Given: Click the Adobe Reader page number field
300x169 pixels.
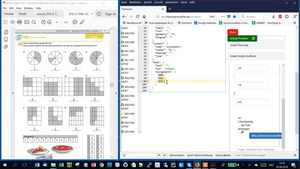Looking at the screenshot, I should click(x=57, y=22).
